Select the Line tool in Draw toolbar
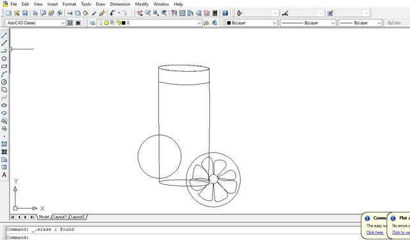Viewport: 410px width, 240px height. coord(4,35)
